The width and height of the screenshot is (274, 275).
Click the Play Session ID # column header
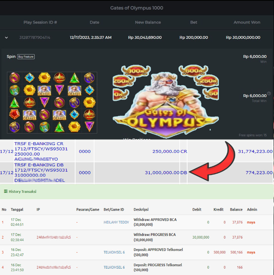(40, 22)
